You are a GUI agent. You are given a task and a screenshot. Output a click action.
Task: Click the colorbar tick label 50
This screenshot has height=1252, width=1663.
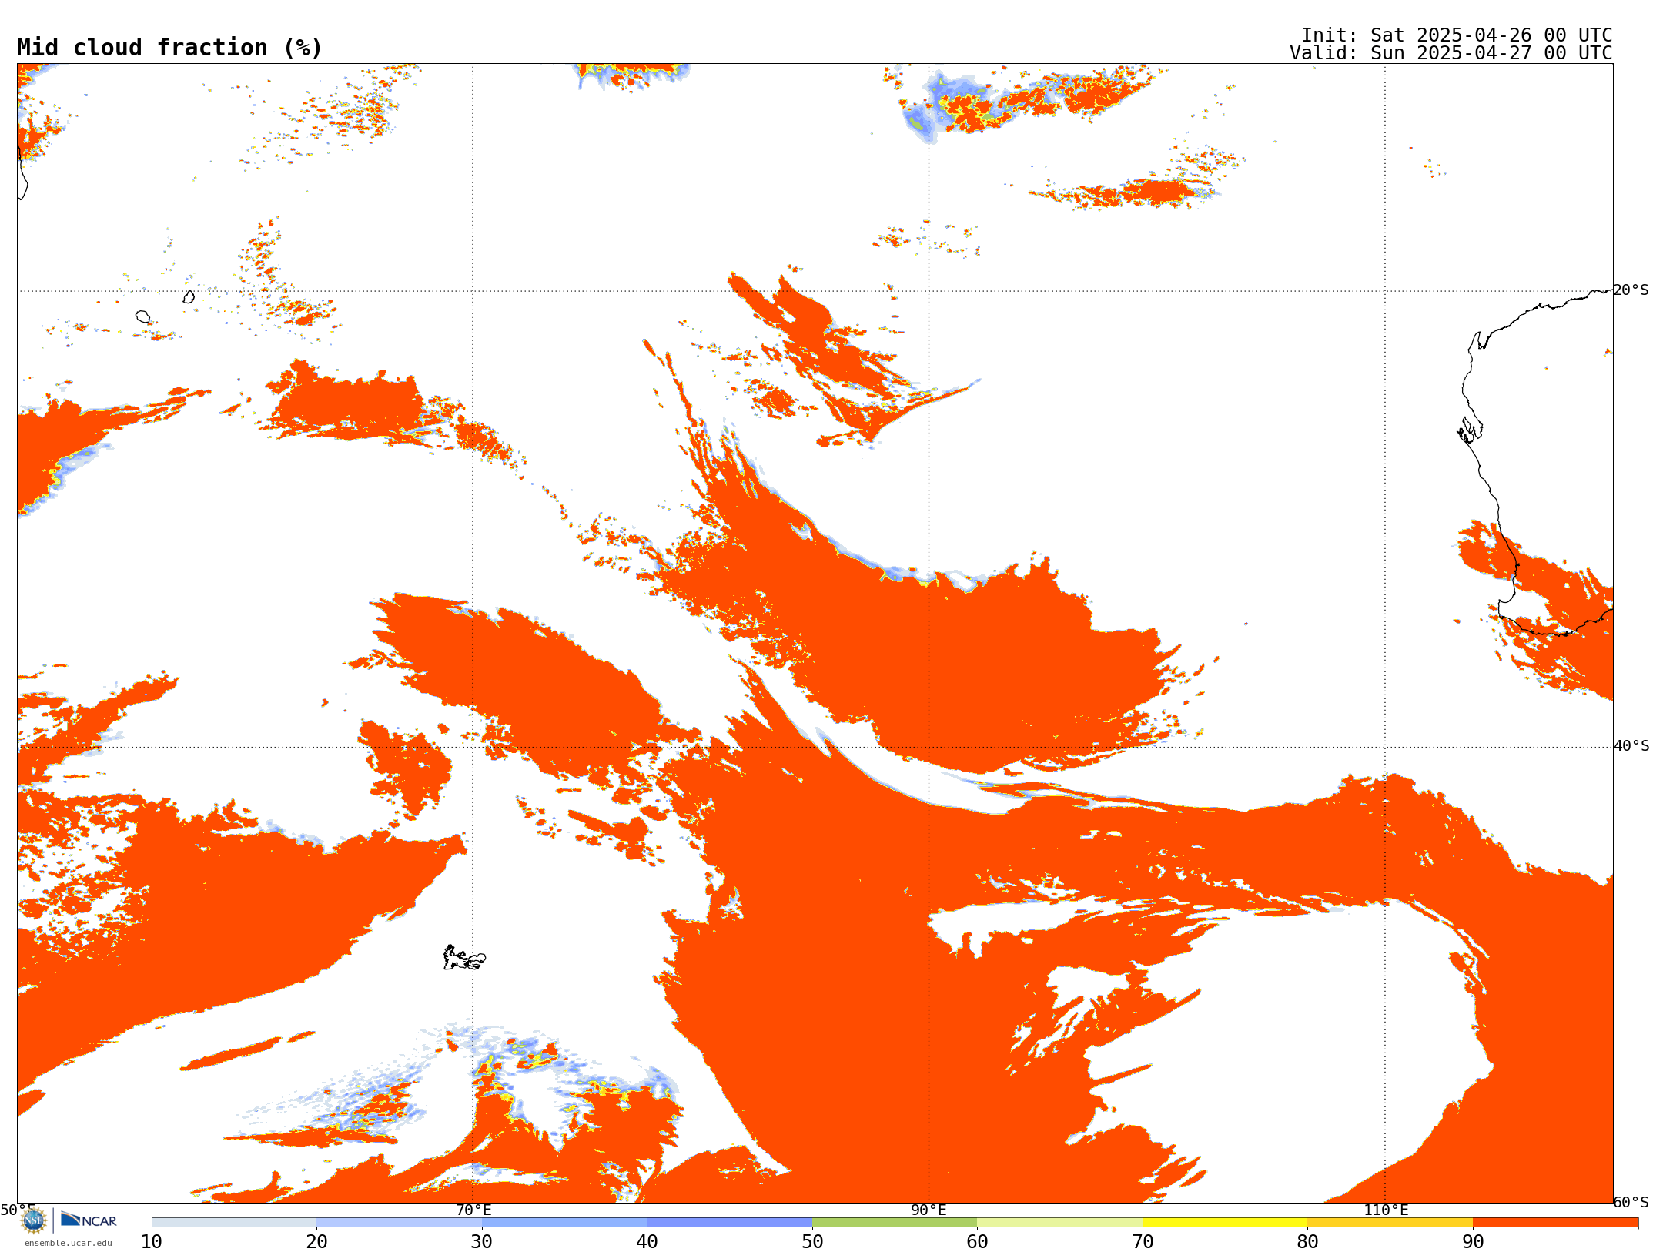tap(812, 1242)
